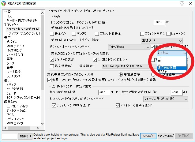Click the 検索(S) button
Image resolution: width=195 pixels, height=142 pixels.
tap(25, 136)
